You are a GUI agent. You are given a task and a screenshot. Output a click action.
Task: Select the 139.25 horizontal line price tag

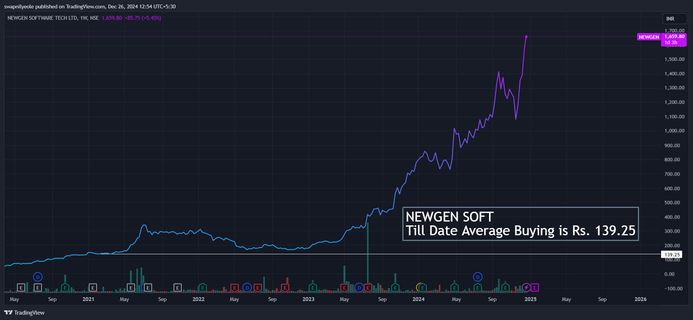[672, 255]
